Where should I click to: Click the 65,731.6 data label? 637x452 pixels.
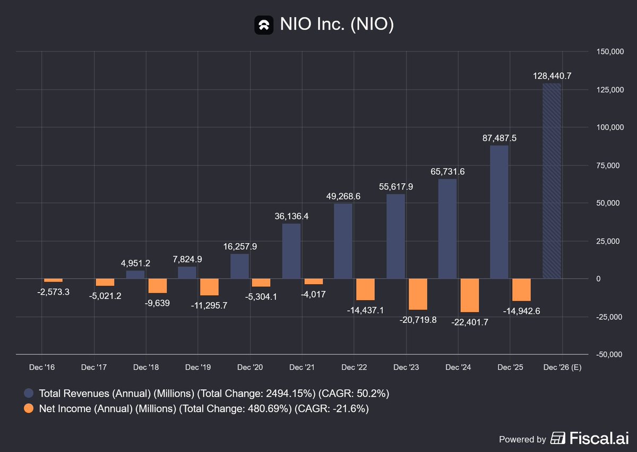(447, 171)
